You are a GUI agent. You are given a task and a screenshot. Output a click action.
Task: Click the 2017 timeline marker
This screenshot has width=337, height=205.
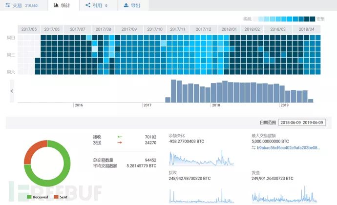click(x=147, y=105)
